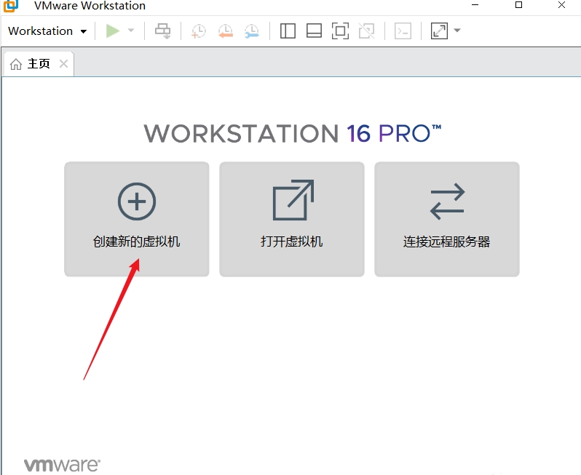Click the revert to snapshot icon
581x475 pixels.
pos(225,31)
